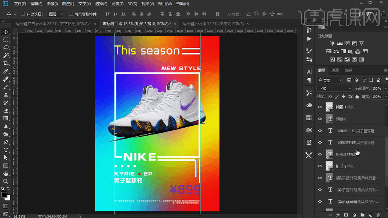Open the Layers panel flyout menu
The image size is (388, 218).
[386, 70]
